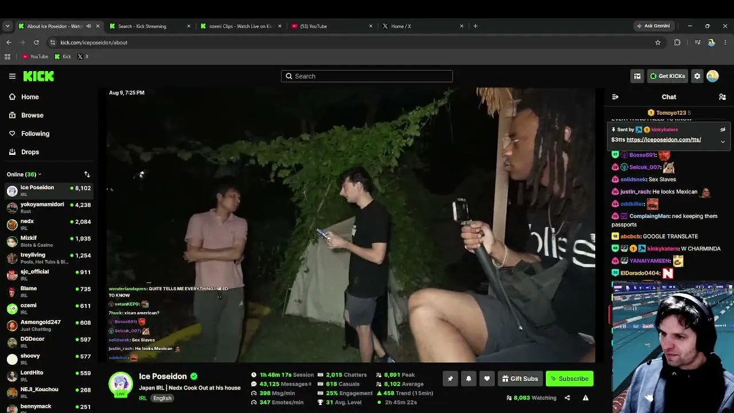This screenshot has width=734, height=413.
Task: Reload the current browser page
Action: pyautogui.click(x=36, y=42)
